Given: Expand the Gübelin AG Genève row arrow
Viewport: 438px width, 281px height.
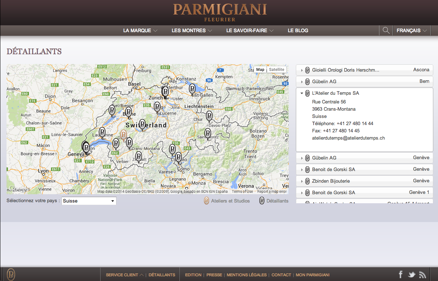Looking at the screenshot, I should [302, 158].
